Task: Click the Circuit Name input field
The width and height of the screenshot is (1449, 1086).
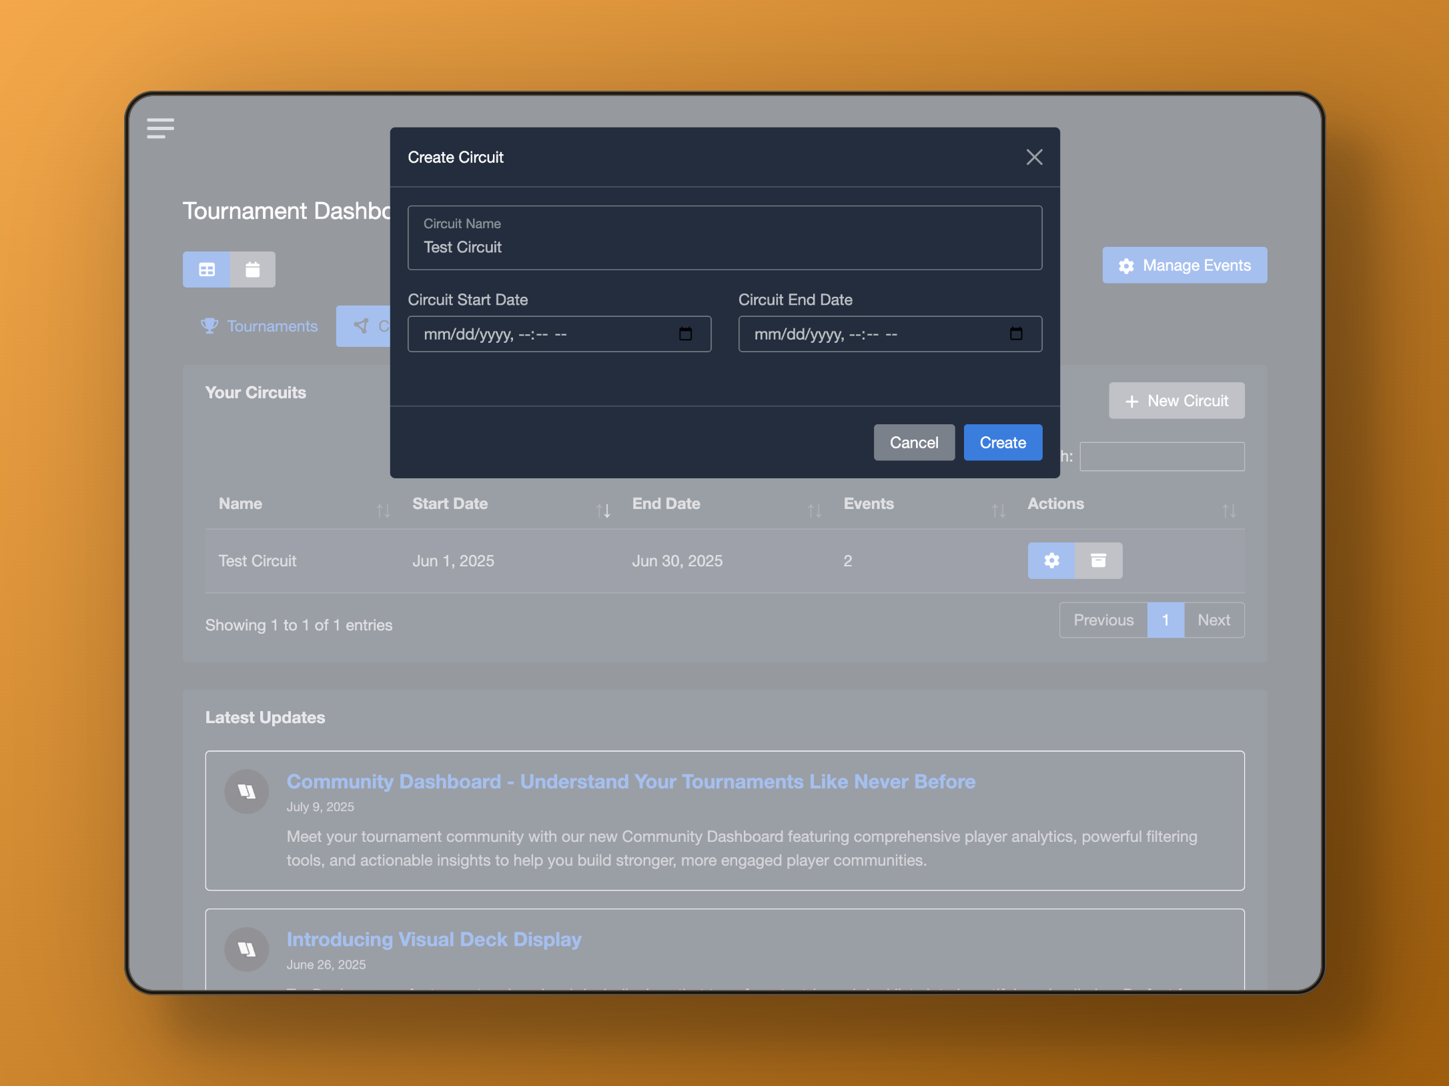Action: pyautogui.click(x=724, y=238)
